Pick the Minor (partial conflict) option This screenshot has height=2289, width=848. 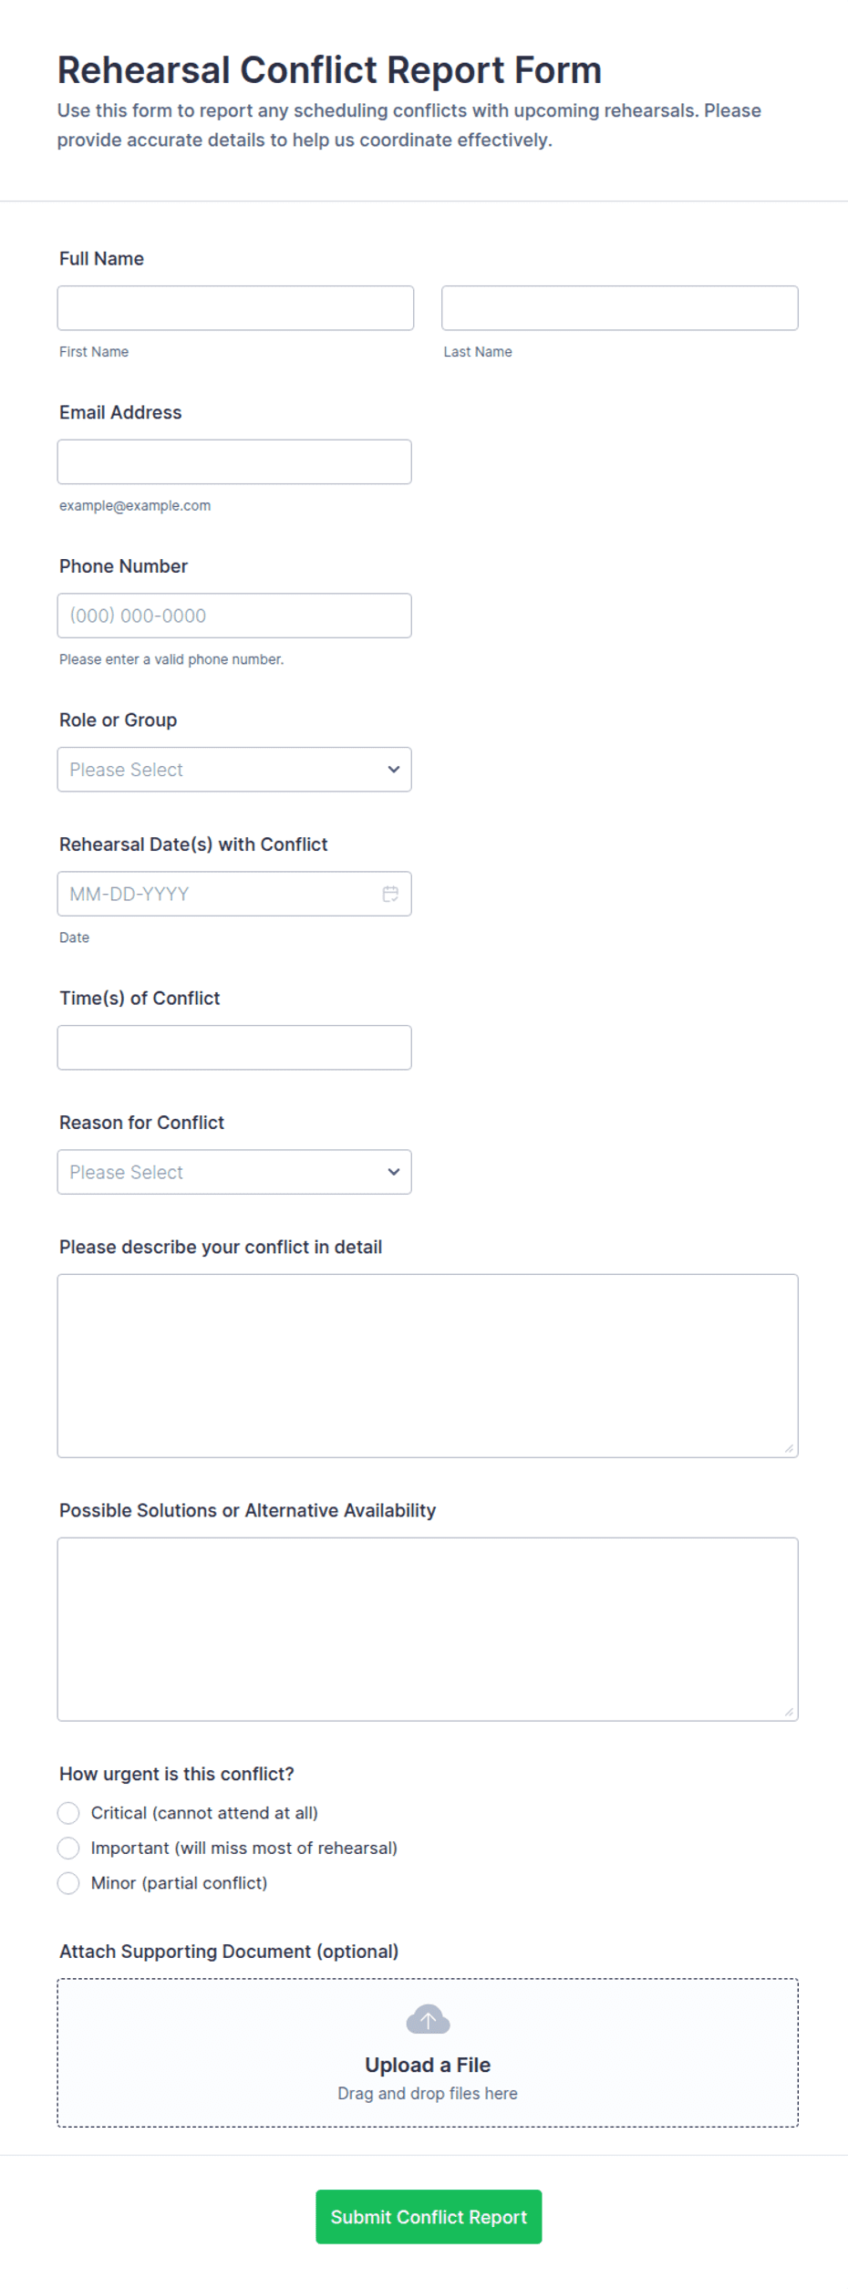pyautogui.click(x=68, y=1883)
